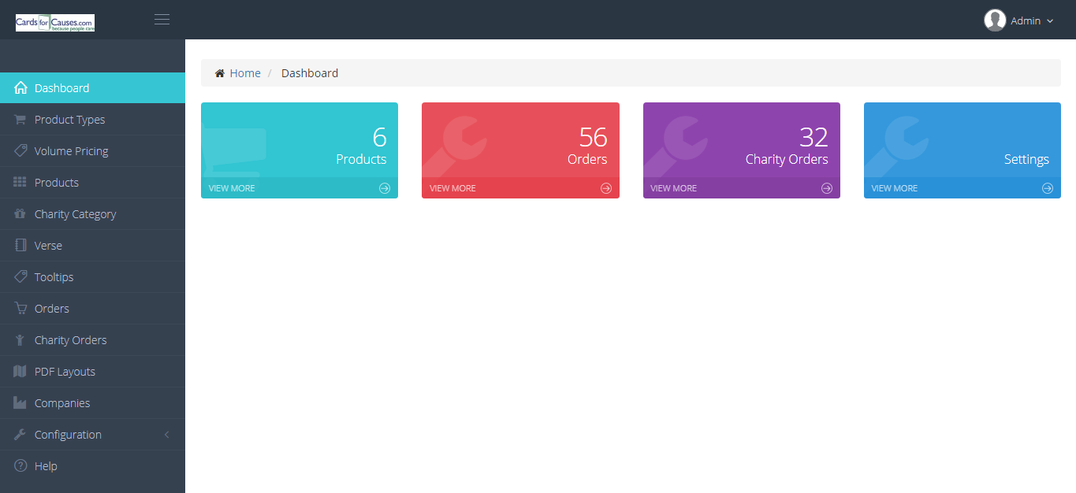Click the Cards for Causes logo
Image resolution: width=1076 pixels, height=493 pixels.
click(55, 23)
